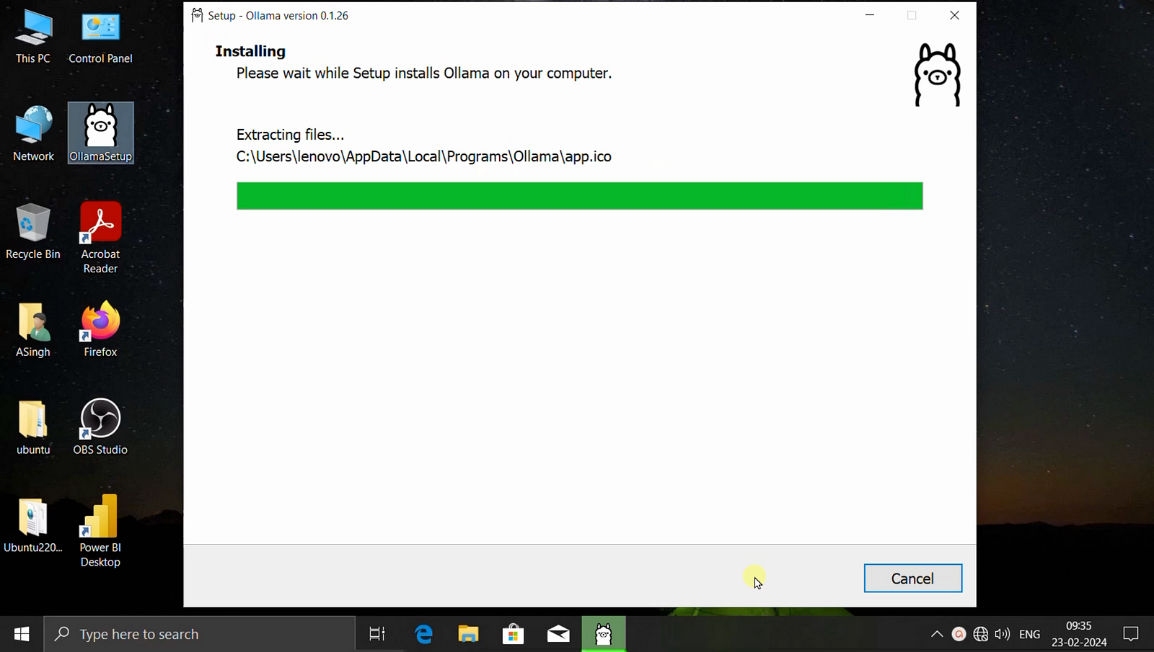Select the Firefox desktop shortcut
1154x652 pixels.
point(100,329)
